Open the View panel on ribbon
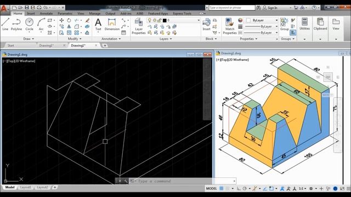This screenshot has height=197, width=351. pyautogui.click(x=336, y=24)
